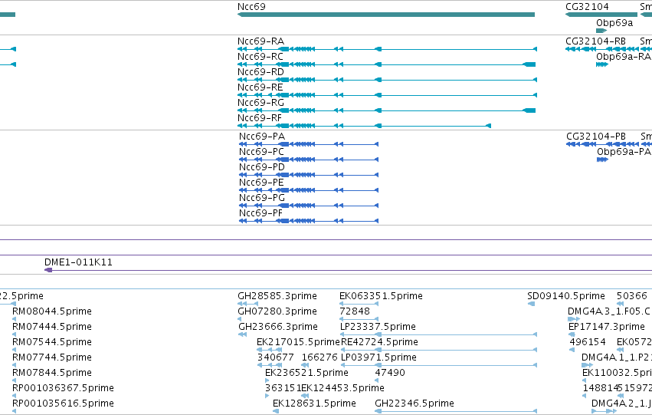Click the DME1-011K11 clone label
The image size is (652, 415).
pos(78,262)
